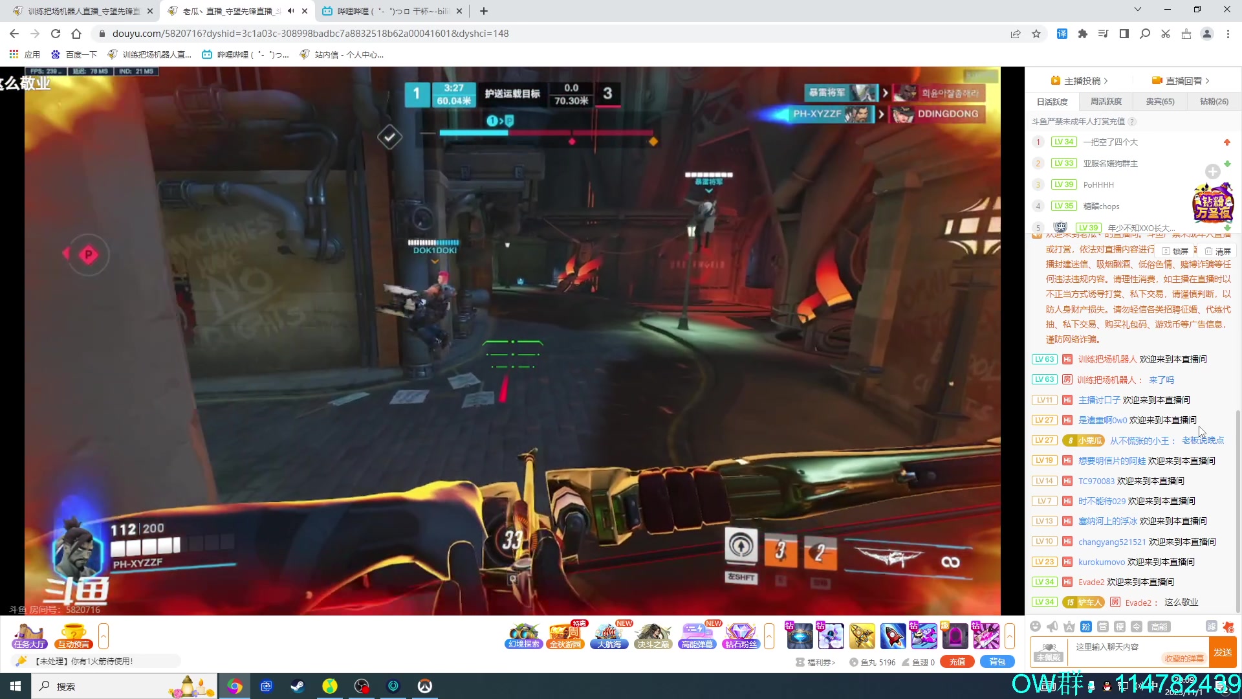Image resolution: width=1242 pixels, height=699 pixels.
Task: Switch to the 日活跃度 tab
Action: coord(1052,102)
